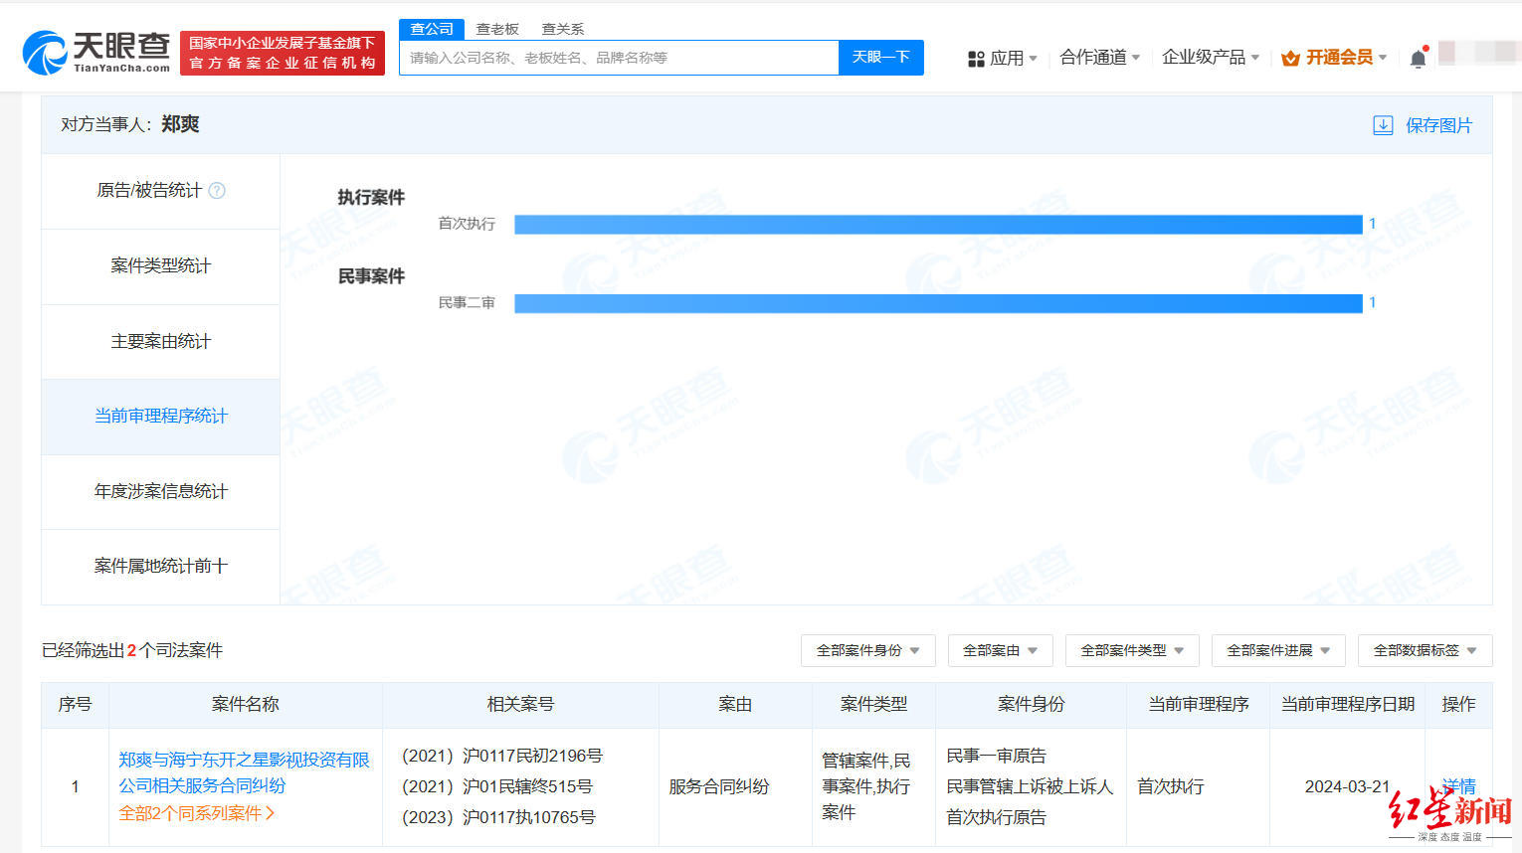Open the 郑爽与海宁东开之星 case name link
This screenshot has width=1522, height=853.
244,772
